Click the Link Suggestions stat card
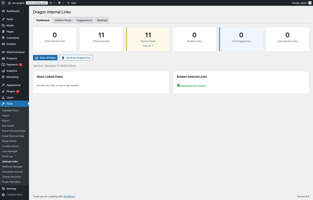 pos(241,39)
